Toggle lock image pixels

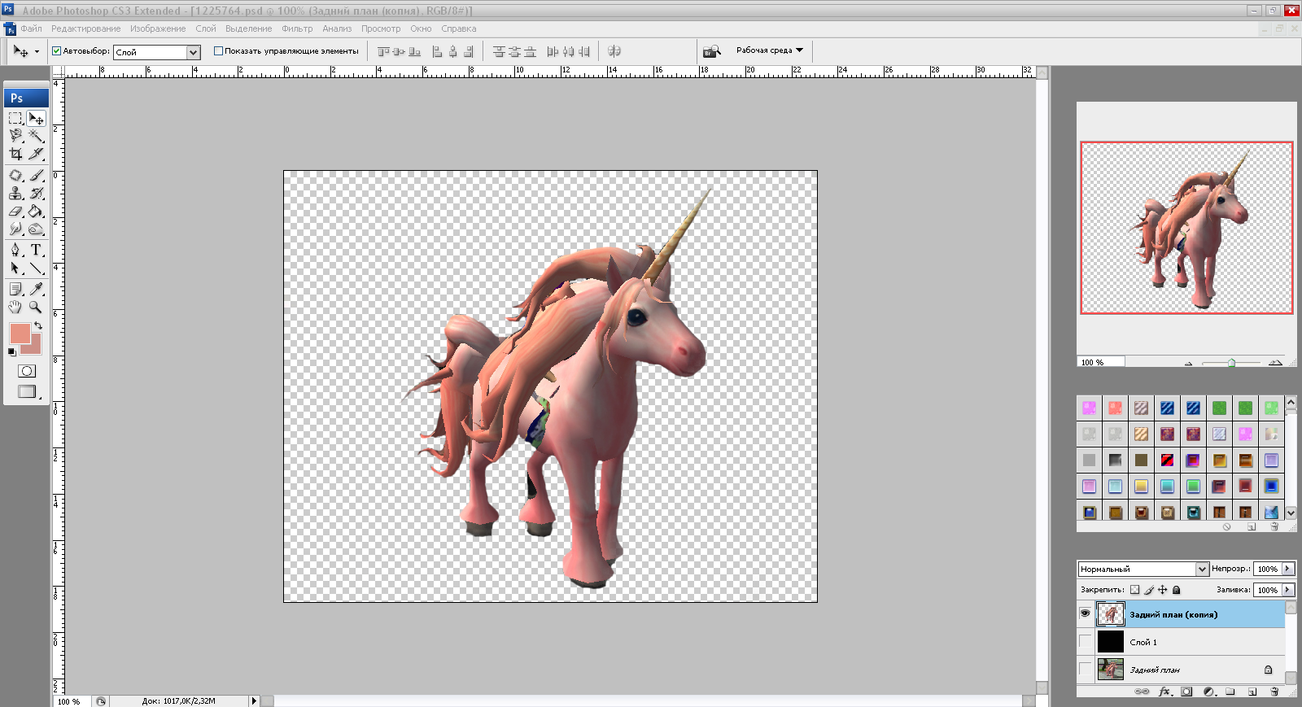click(1149, 590)
